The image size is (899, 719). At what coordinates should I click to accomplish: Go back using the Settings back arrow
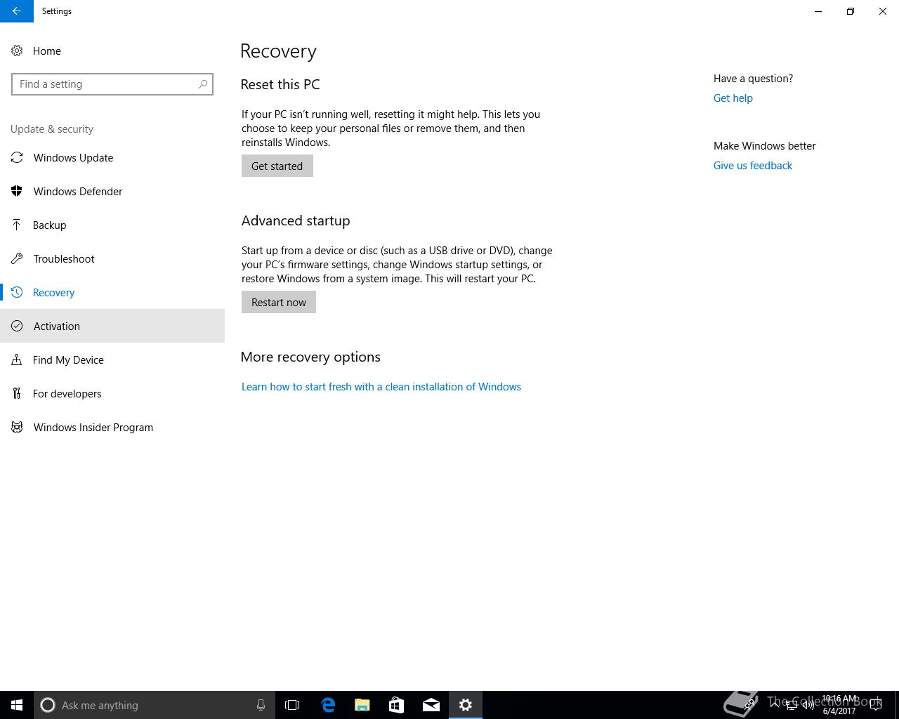[17, 11]
